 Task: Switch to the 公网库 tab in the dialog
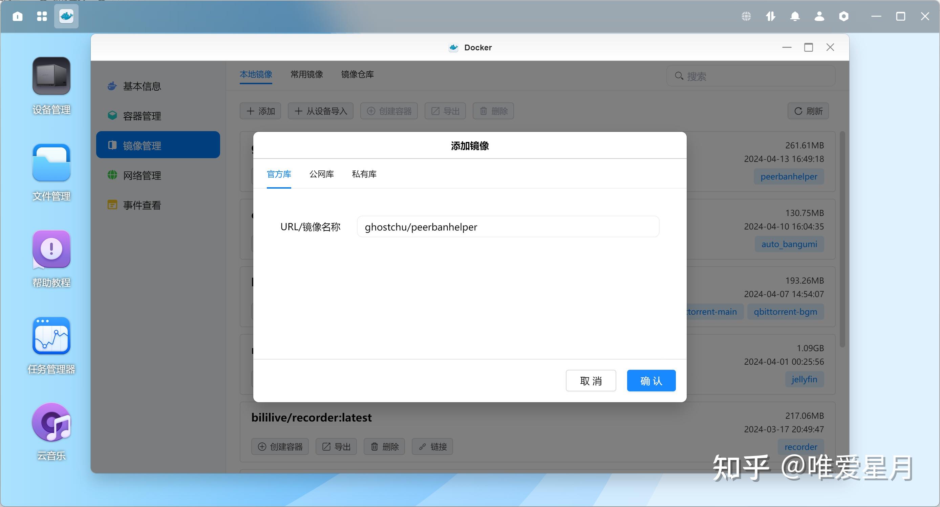click(x=321, y=174)
